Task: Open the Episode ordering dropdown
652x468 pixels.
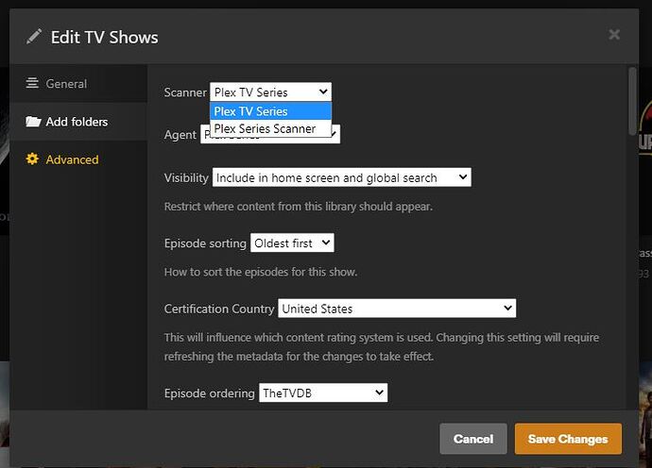Action: point(323,393)
